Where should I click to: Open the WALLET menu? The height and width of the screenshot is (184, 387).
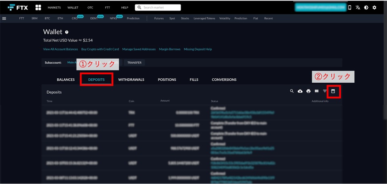tap(73, 8)
